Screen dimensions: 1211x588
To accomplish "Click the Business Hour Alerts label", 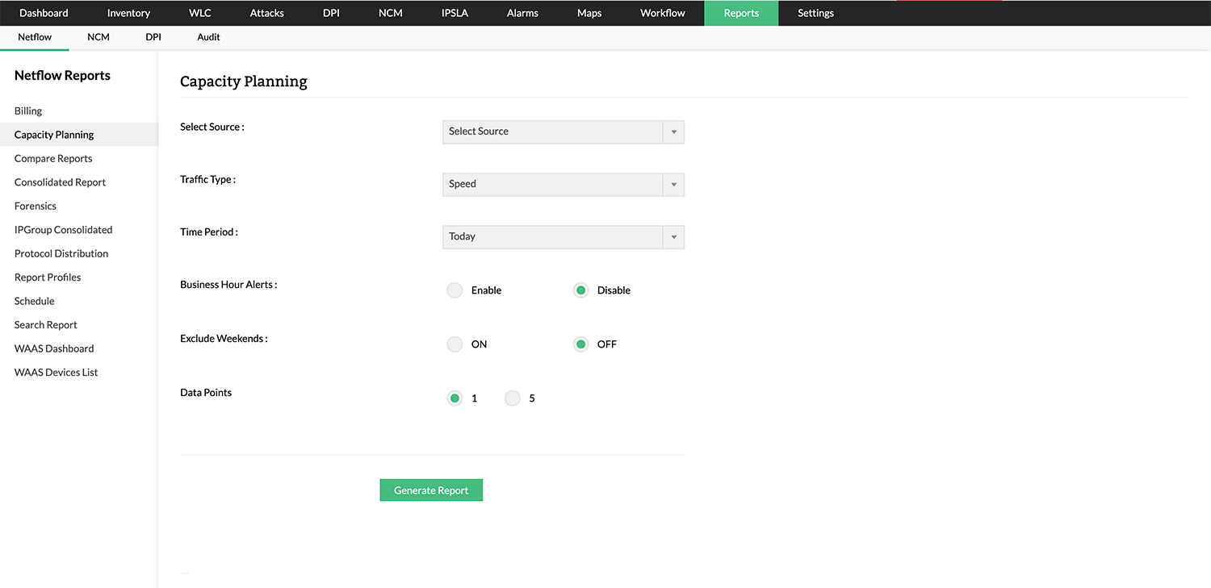I will pyautogui.click(x=228, y=285).
